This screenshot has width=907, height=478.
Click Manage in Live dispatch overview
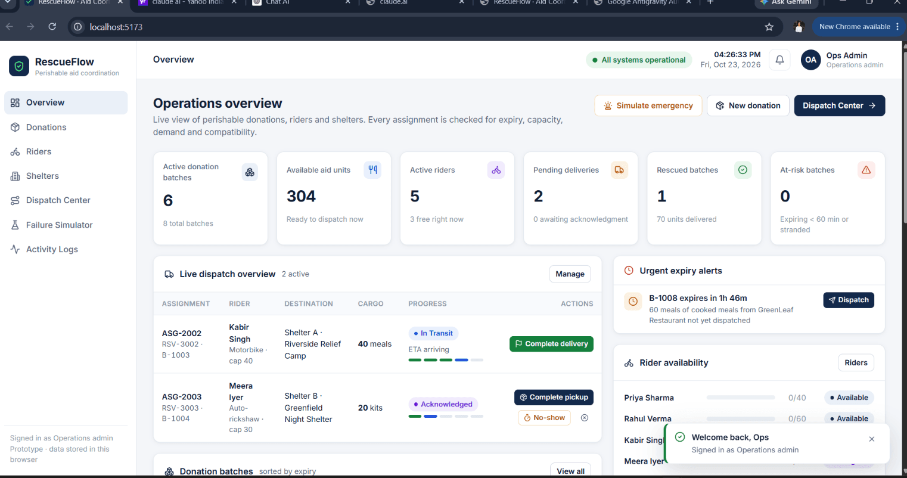tap(570, 274)
